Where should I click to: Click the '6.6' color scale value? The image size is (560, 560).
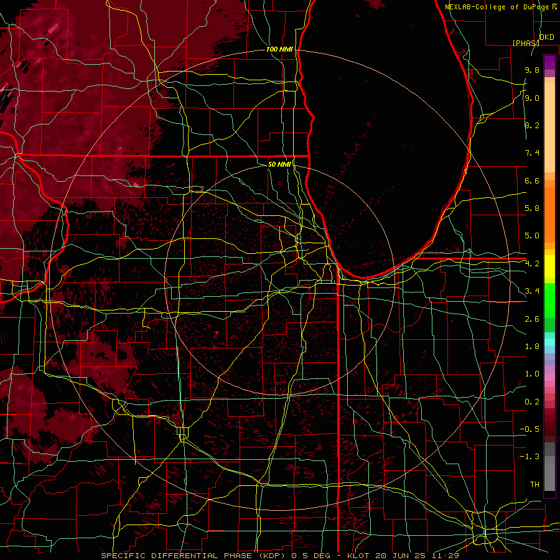pyautogui.click(x=532, y=180)
